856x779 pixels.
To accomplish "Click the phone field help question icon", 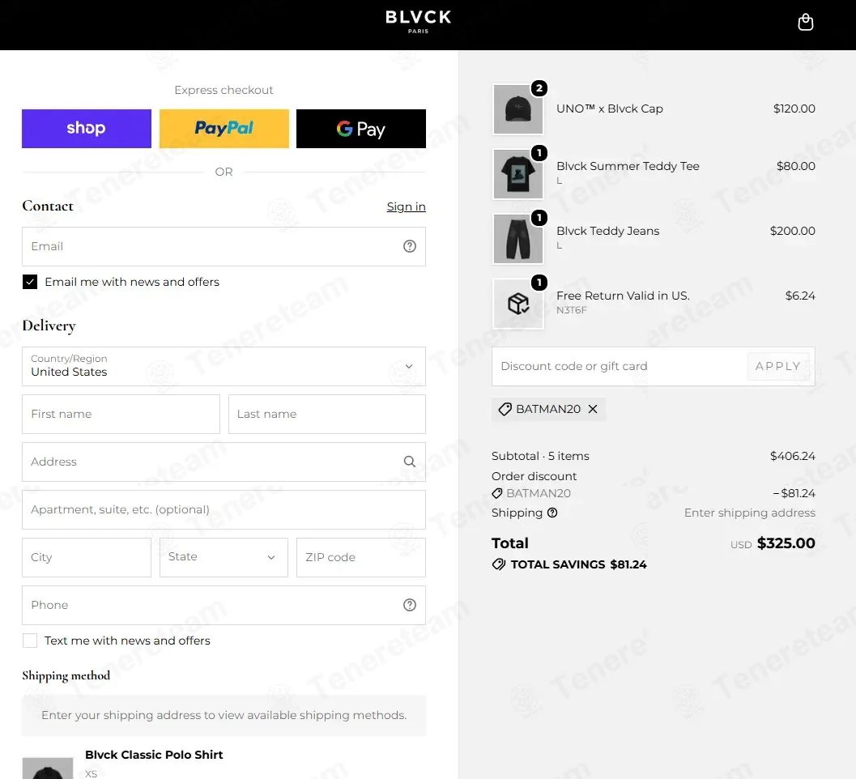I will [410, 605].
